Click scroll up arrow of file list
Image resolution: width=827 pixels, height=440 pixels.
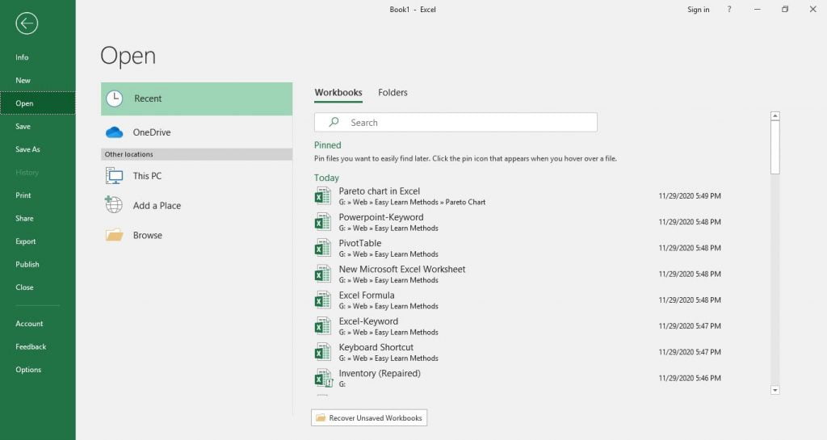click(775, 116)
